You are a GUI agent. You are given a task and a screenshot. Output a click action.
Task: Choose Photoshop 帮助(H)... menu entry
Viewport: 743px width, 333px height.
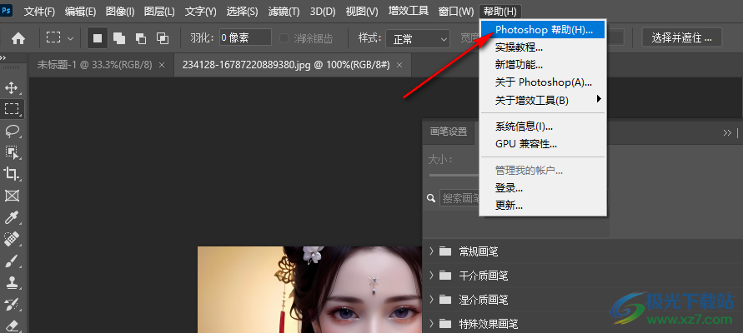click(x=543, y=30)
